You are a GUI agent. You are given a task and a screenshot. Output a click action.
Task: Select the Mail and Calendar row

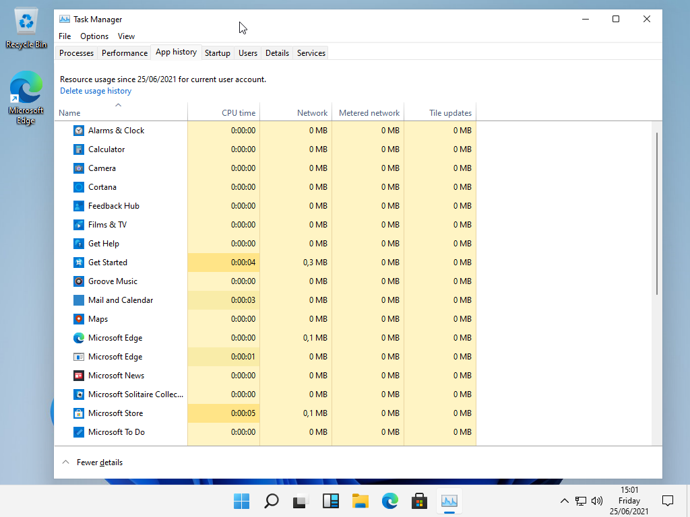tap(121, 300)
